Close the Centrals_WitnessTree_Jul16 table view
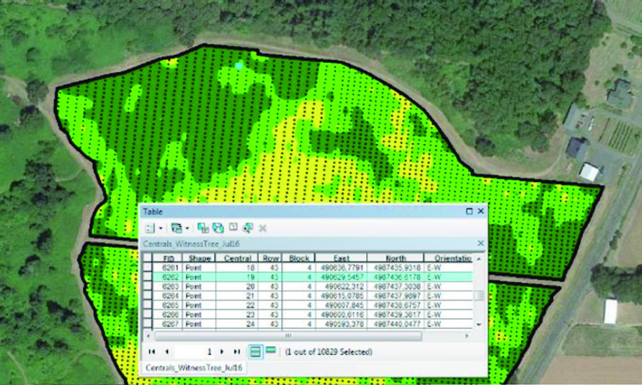Image resolution: width=642 pixels, height=385 pixels. pos(480,245)
